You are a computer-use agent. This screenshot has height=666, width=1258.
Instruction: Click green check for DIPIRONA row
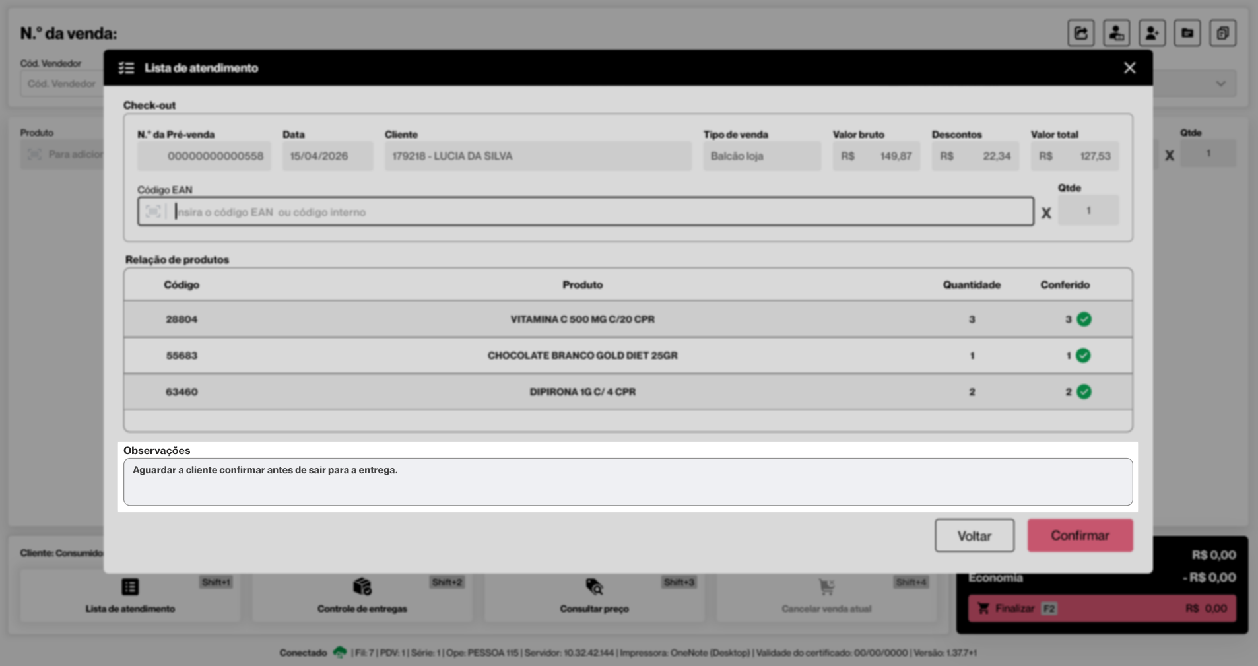[1084, 392]
